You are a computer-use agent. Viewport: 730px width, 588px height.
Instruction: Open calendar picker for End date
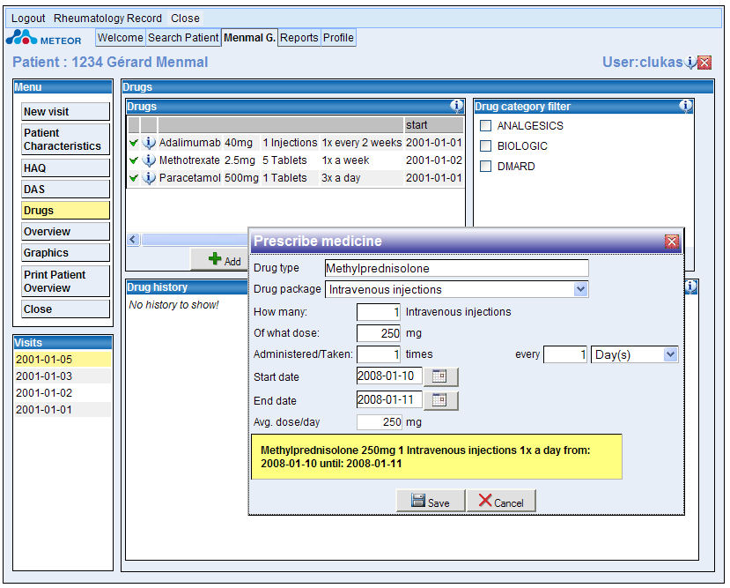(440, 400)
